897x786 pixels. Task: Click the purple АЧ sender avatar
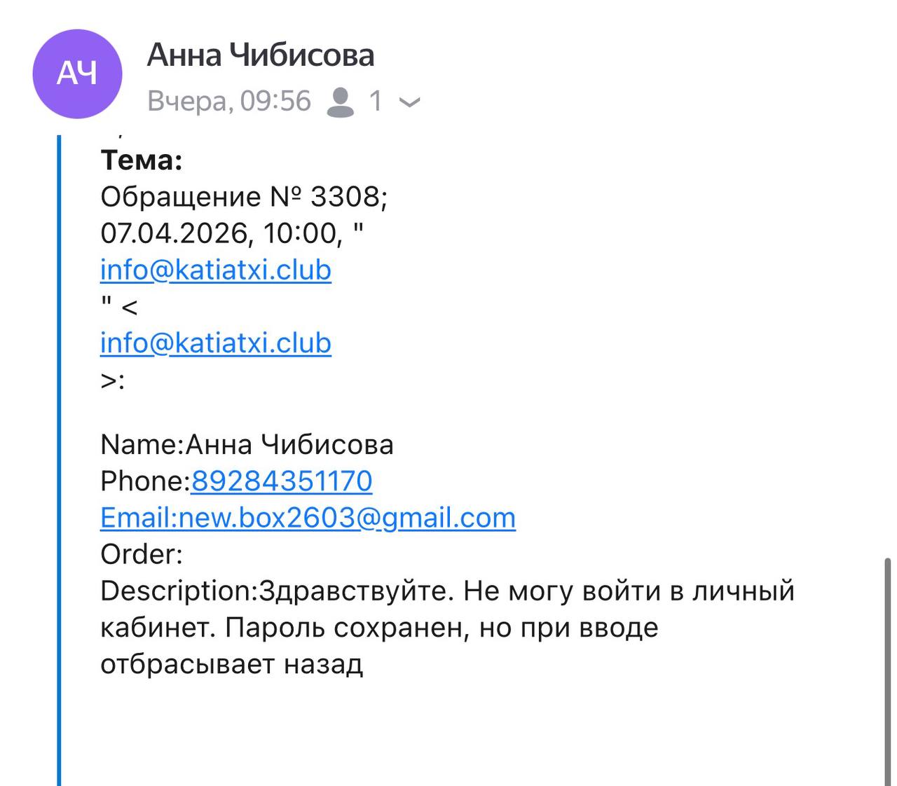pyautogui.click(x=77, y=74)
